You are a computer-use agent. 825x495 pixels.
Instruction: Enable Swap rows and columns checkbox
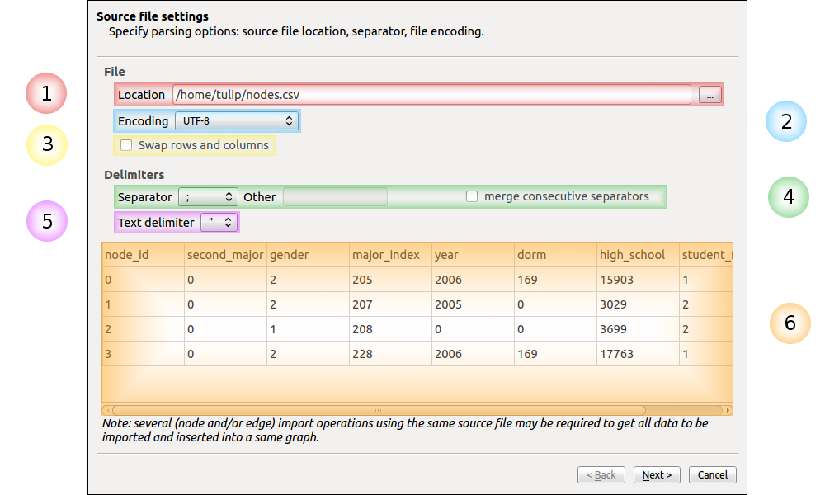[126, 146]
